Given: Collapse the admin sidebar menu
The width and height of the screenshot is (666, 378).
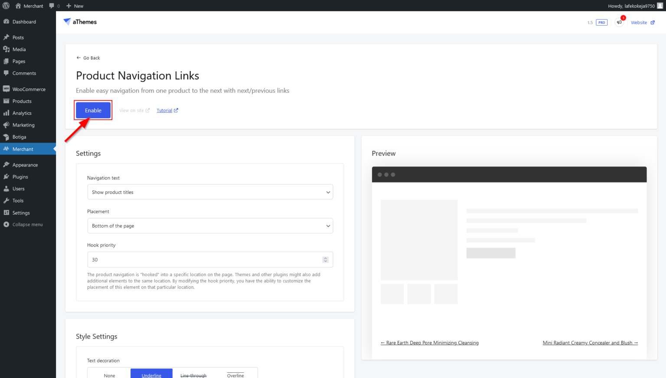Looking at the screenshot, I should pos(28,225).
